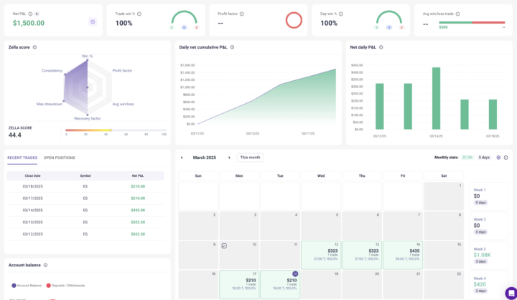Click the journal note icon on March 10
The image size is (517, 300).
point(225,246)
